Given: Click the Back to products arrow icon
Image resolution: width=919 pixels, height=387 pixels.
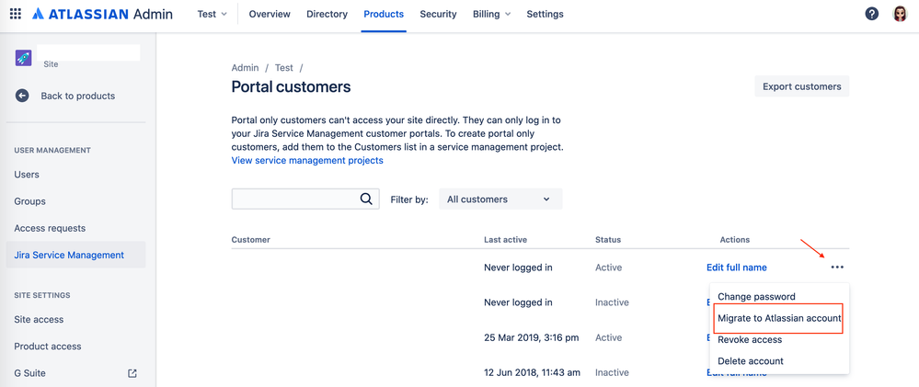Looking at the screenshot, I should tap(22, 96).
